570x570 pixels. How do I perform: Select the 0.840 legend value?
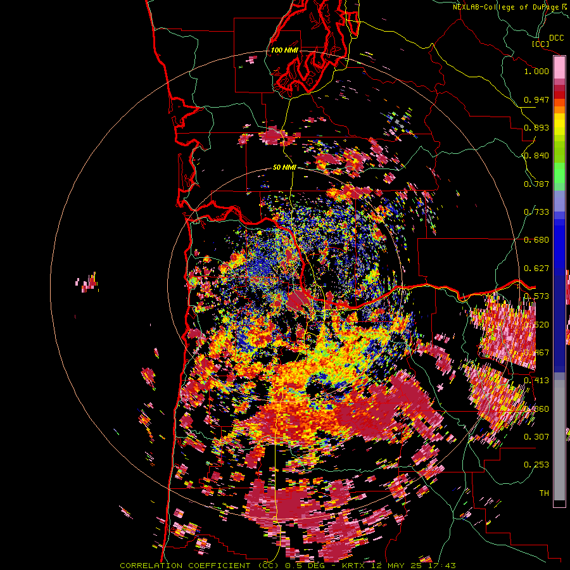coord(536,156)
